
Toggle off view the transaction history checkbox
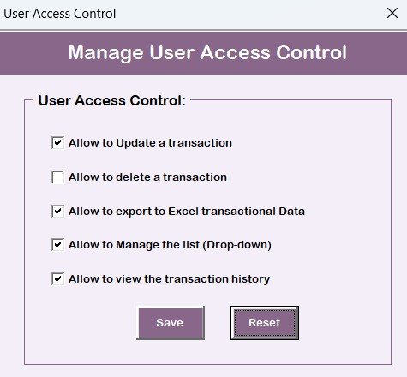[x=57, y=279]
